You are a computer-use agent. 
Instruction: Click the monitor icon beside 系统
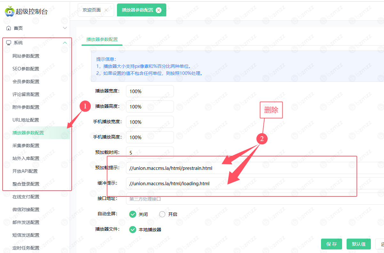[x=9, y=43]
